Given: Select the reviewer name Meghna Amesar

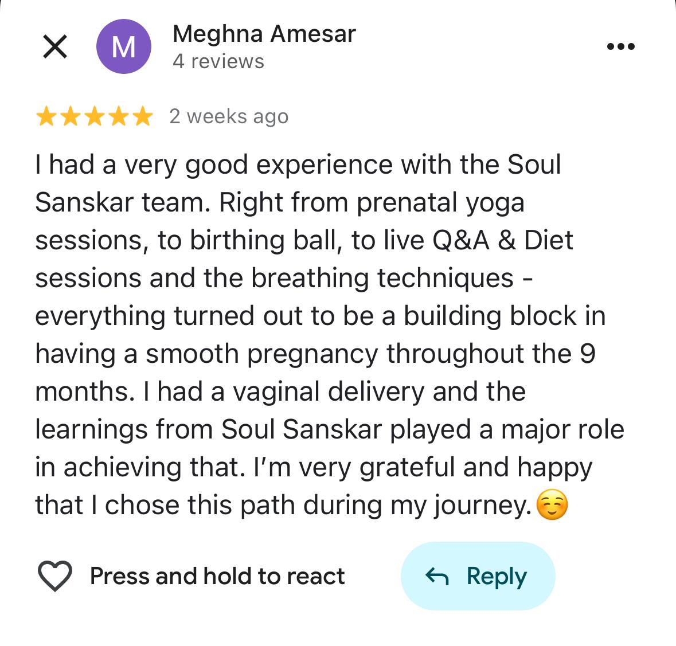Looking at the screenshot, I should (264, 34).
